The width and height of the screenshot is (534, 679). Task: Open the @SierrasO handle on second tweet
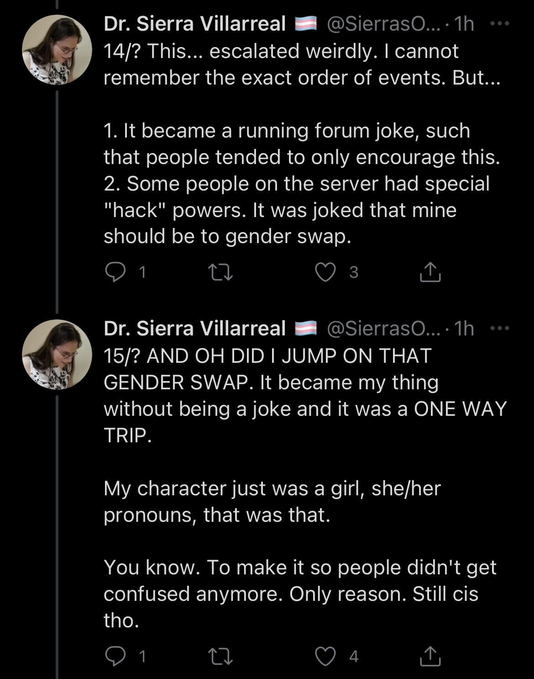pyautogui.click(x=383, y=329)
